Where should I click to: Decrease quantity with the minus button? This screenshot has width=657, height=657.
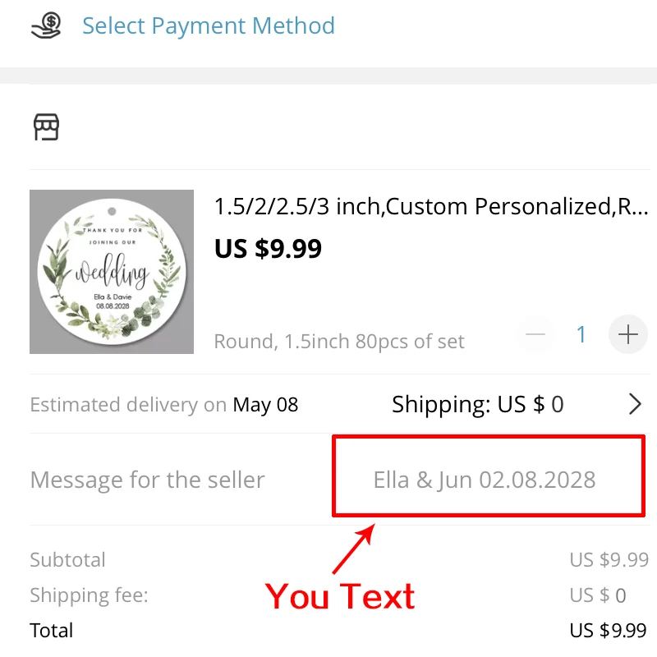coord(535,334)
